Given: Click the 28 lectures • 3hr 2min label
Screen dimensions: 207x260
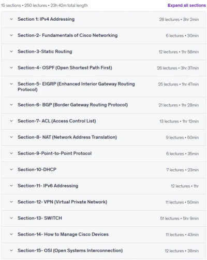Looking at the screenshot, I should click(179, 20).
